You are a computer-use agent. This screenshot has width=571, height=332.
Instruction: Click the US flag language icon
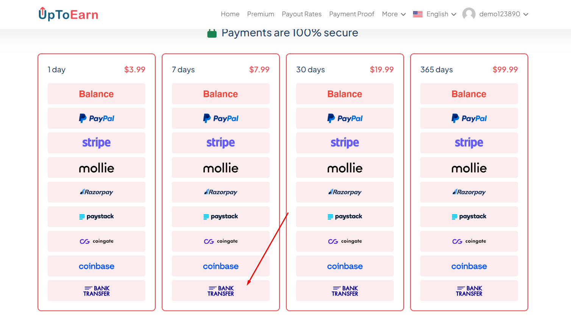tap(418, 14)
